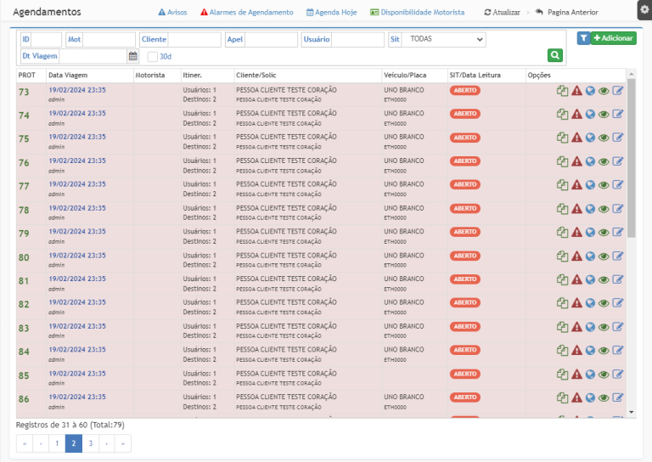The height and width of the screenshot is (462, 652).
Task: Click the Pagina Anterior link
Action: (x=566, y=13)
